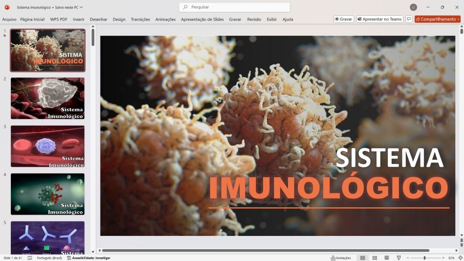Switch to Normal view icon
Image resolution: width=464 pixels, height=261 pixels.
[362, 258]
